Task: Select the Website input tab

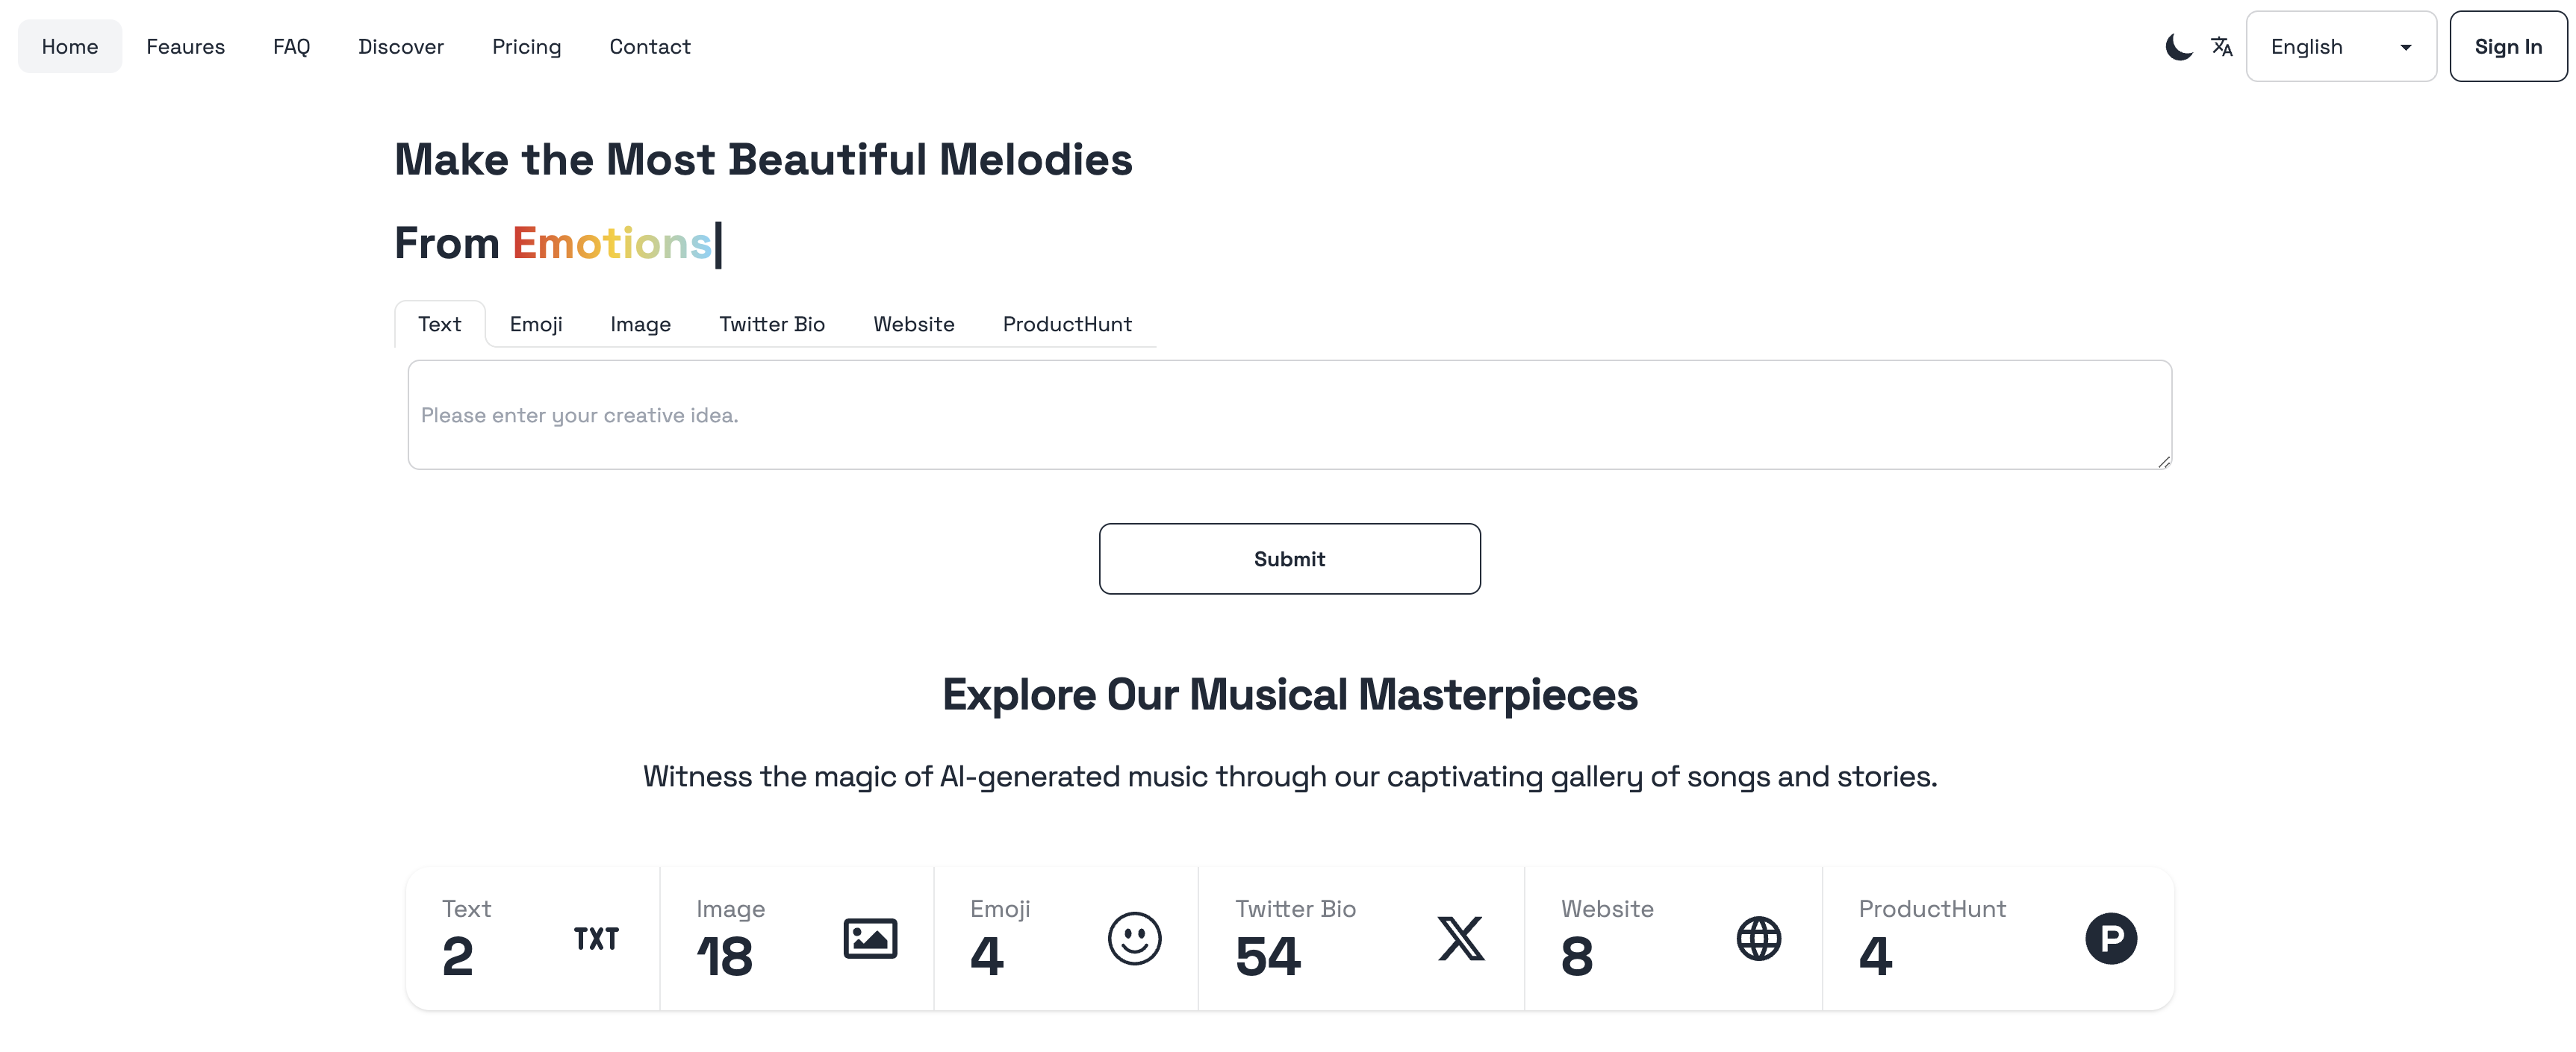Action: 913,325
